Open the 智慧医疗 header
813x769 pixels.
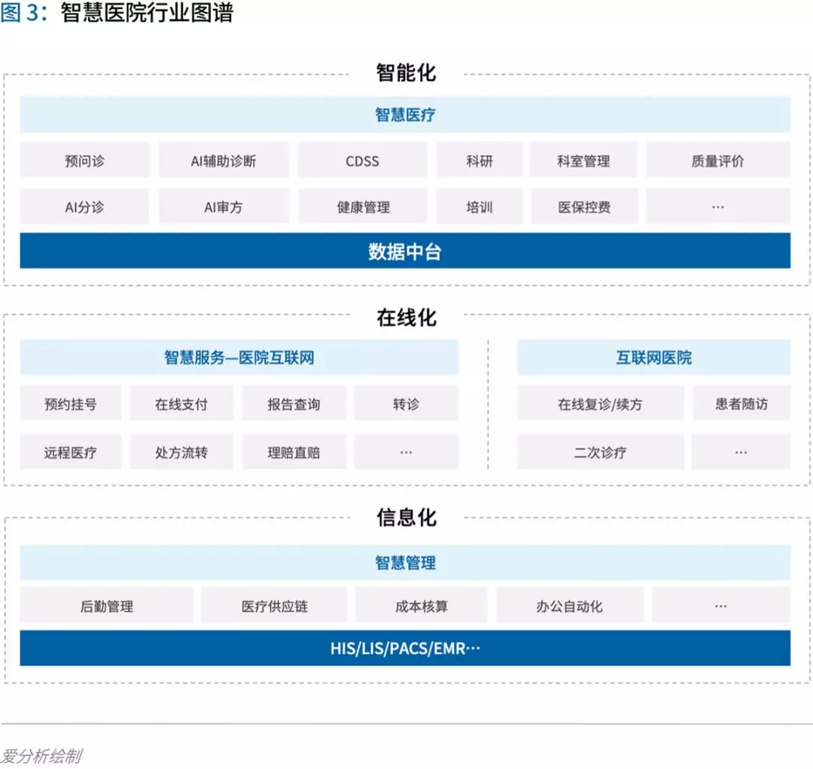[x=405, y=114]
